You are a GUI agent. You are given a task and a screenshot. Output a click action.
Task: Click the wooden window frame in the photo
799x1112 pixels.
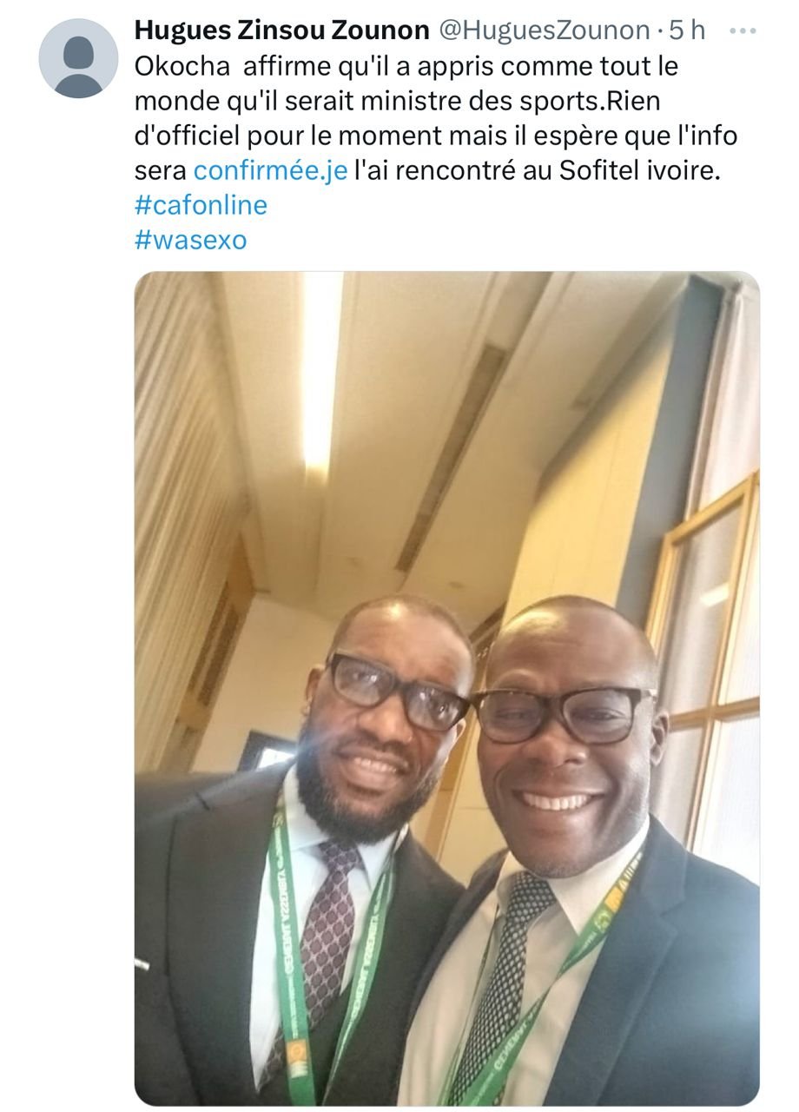coord(703,660)
